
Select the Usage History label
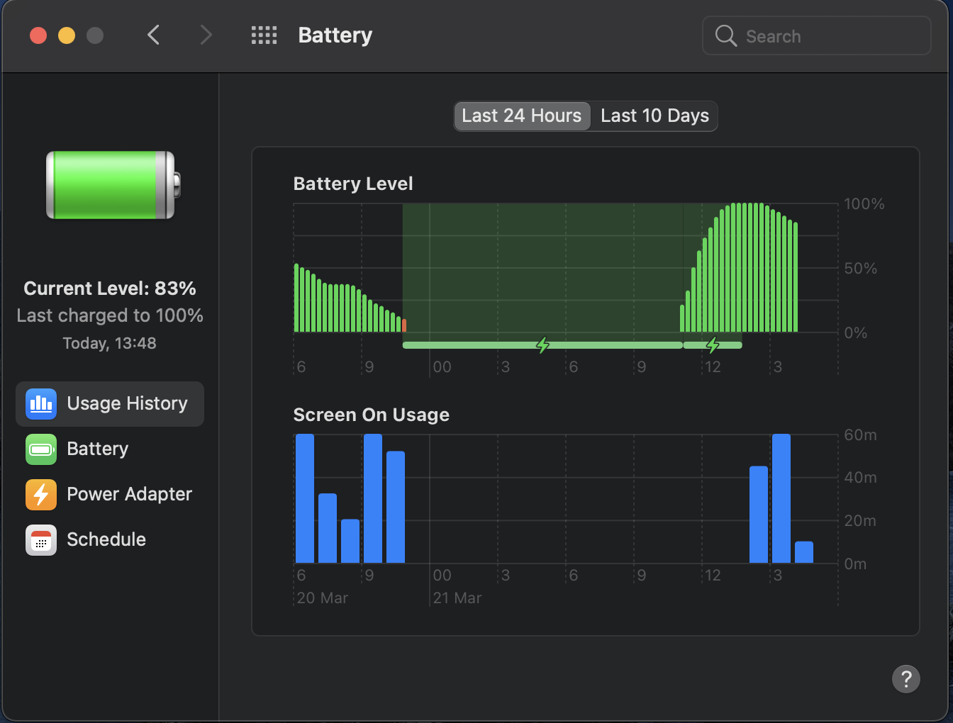[128, 404]
